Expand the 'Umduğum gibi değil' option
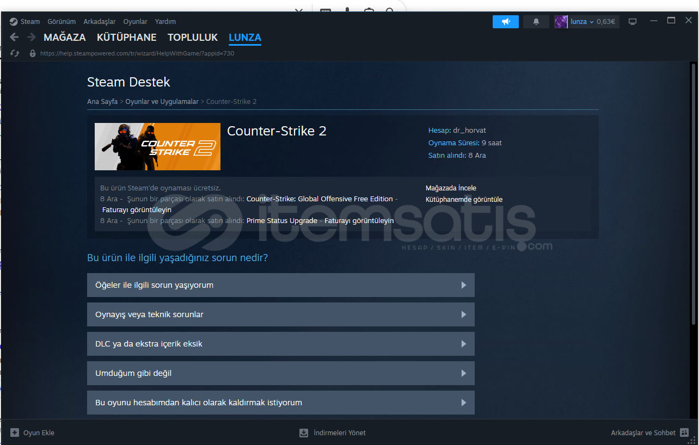This screenshot has width=699, height=445. point(281,373)
